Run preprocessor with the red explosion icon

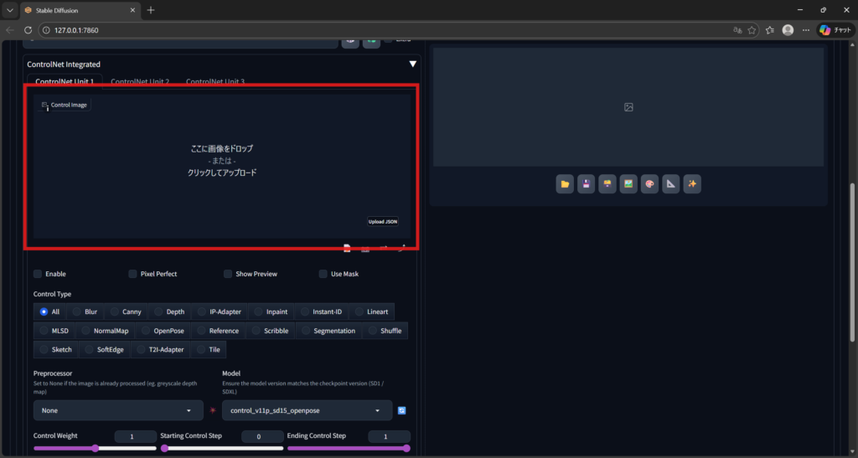pyautogui.click(x=213, y=410)
